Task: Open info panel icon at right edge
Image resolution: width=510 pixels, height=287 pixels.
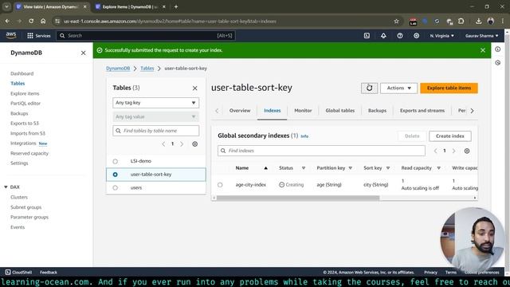Action: [x=497, y=49]
